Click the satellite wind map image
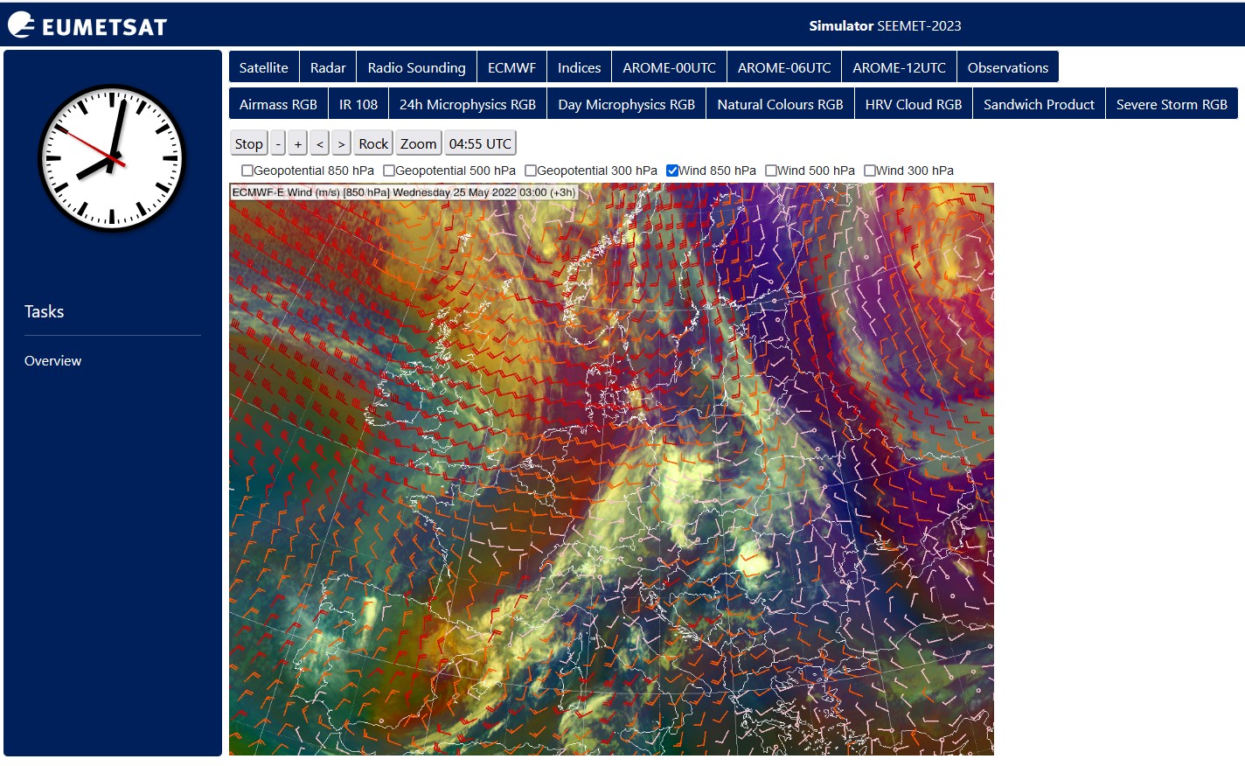The image size is (1245, 766). (611, 469)
